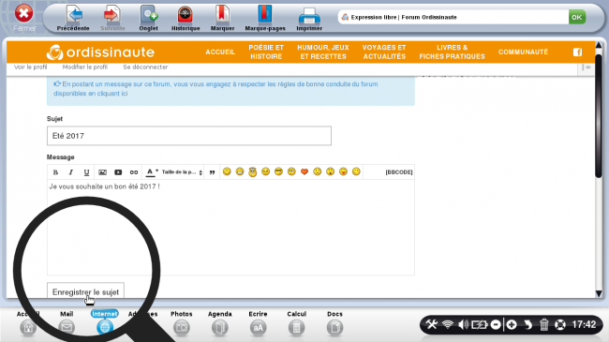Insert a link using chain icon
This screenshot has height=342, width=609.
pos(134,172)
